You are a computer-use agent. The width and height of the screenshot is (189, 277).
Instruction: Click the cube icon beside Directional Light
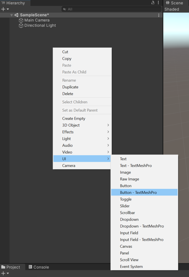click(x=21, y=26)
